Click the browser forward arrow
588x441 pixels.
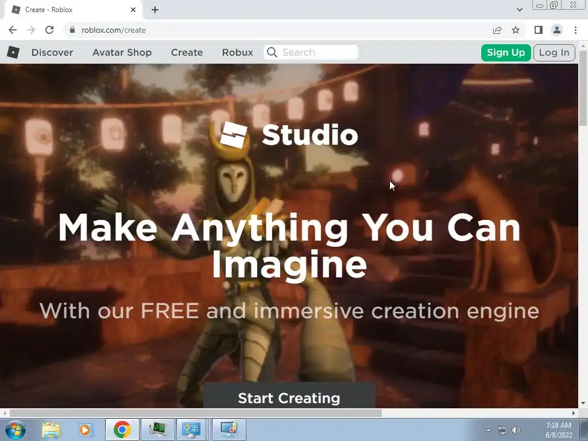coord(31,30)
